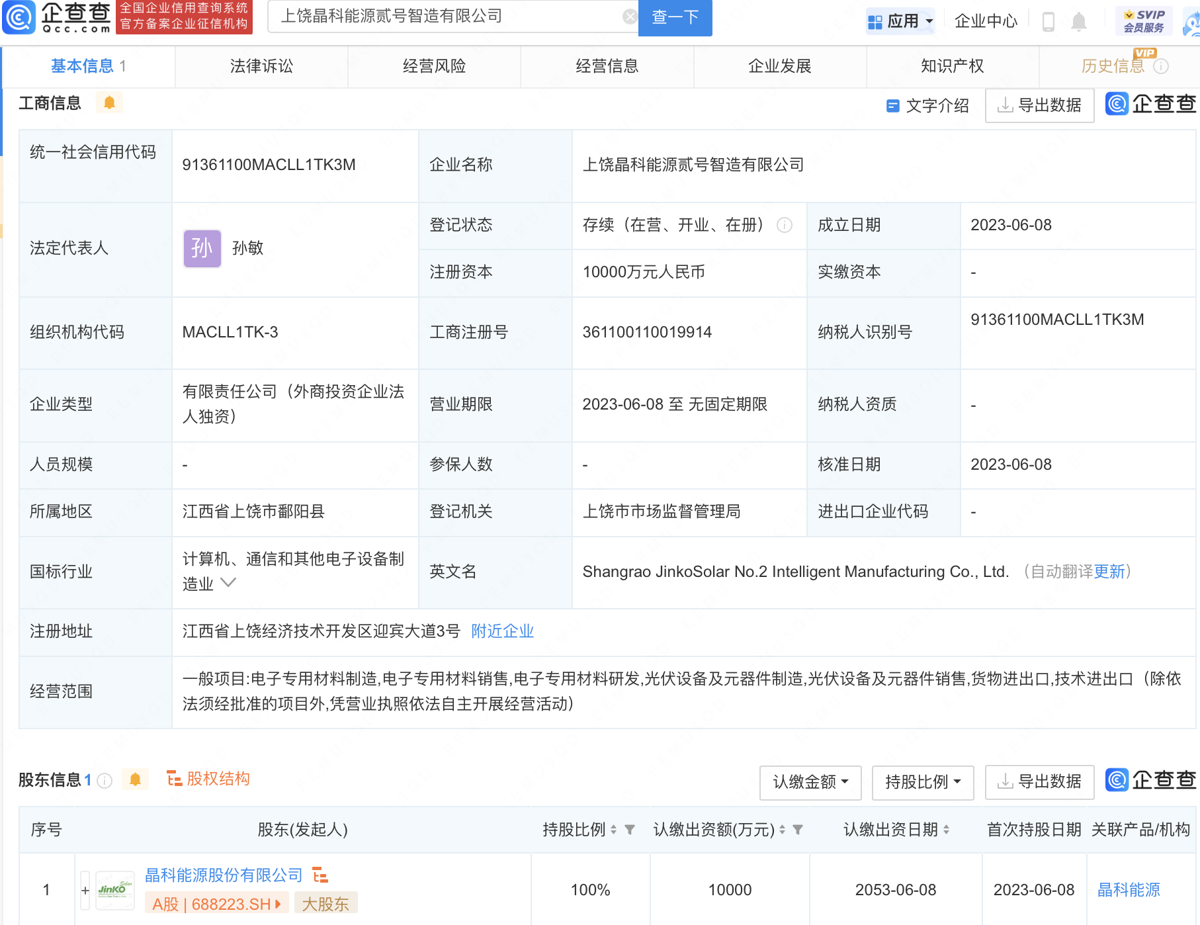Sort by 持股比例 column arrows
The height and width of the screenshot is (925, 1200).
[x=613, y=830]
